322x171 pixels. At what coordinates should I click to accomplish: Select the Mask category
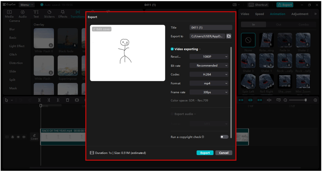(x=13, y=88)
